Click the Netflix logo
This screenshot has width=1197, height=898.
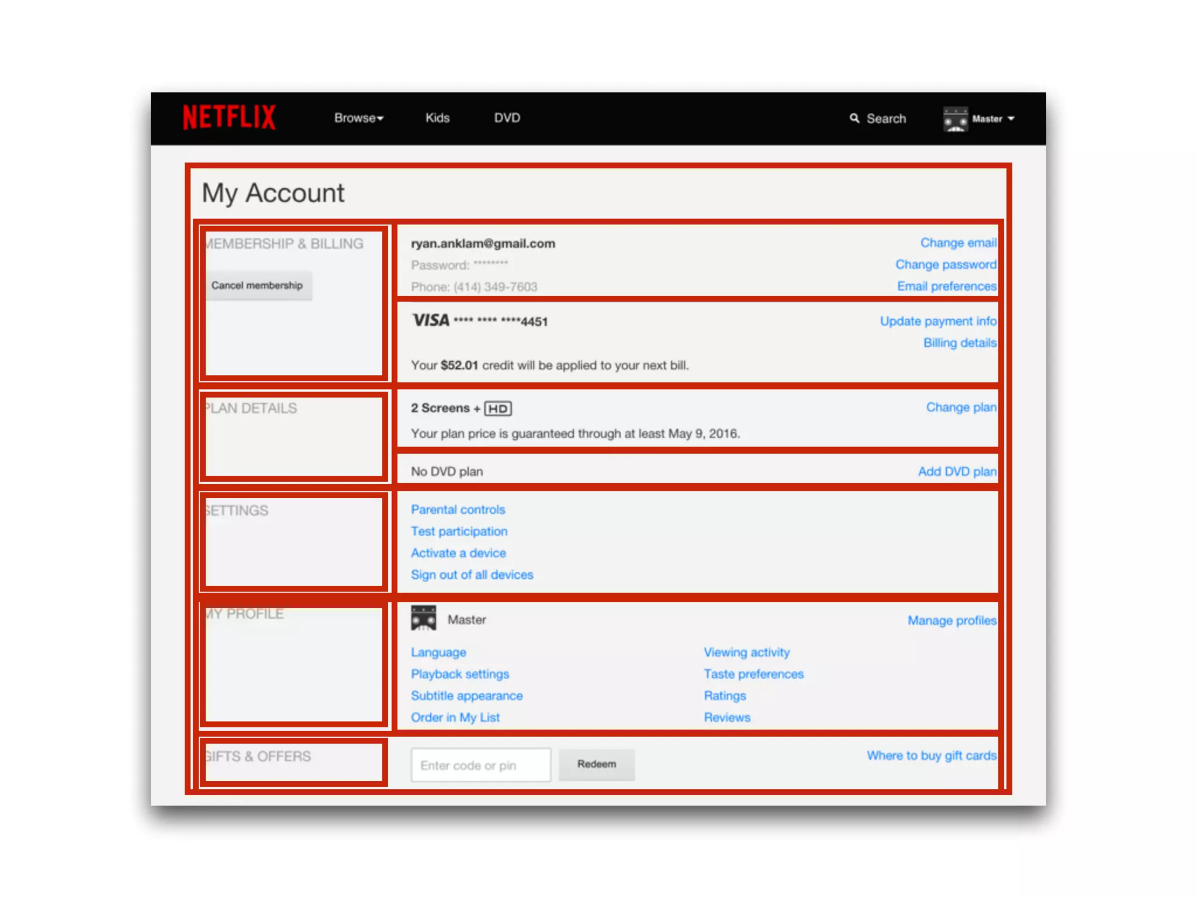click(x=229, y=118)
